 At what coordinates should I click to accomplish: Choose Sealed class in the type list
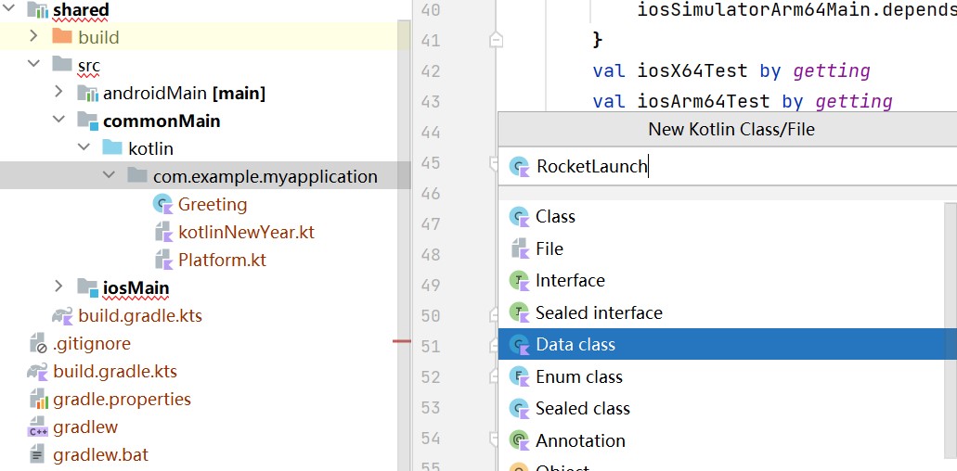click(723, 408)
